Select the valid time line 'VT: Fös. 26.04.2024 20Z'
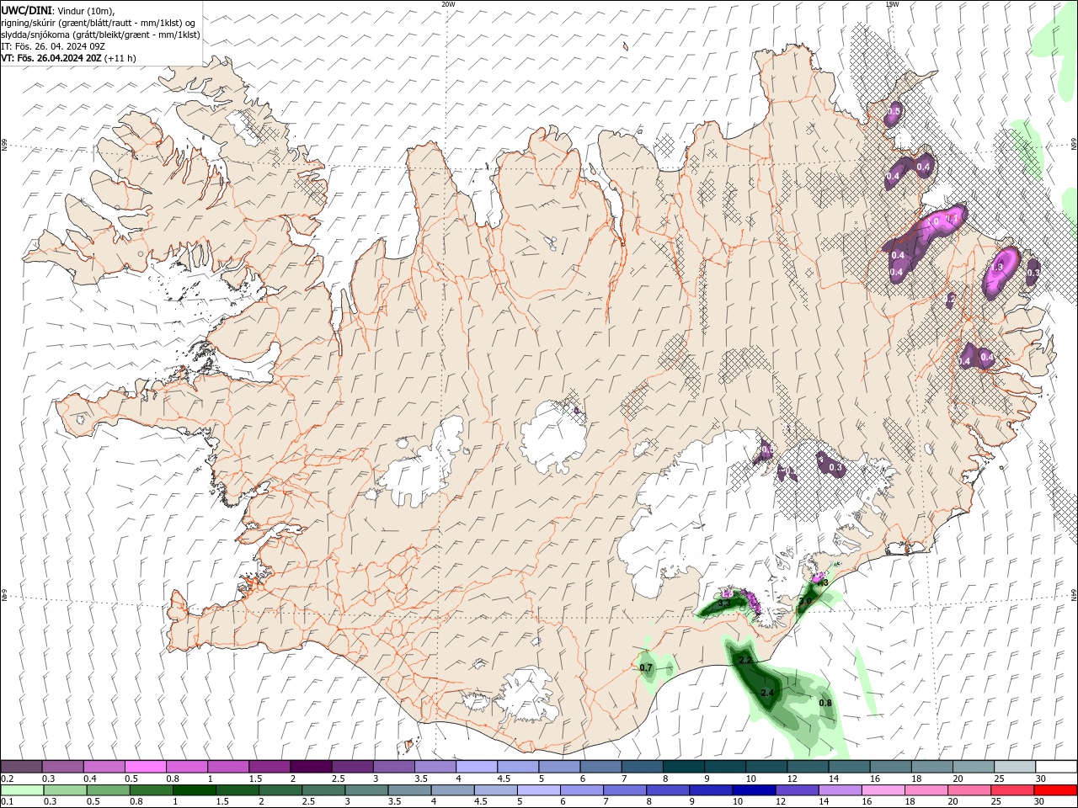The height and width of the screenshot is (808, 1078). coord(52,58)
